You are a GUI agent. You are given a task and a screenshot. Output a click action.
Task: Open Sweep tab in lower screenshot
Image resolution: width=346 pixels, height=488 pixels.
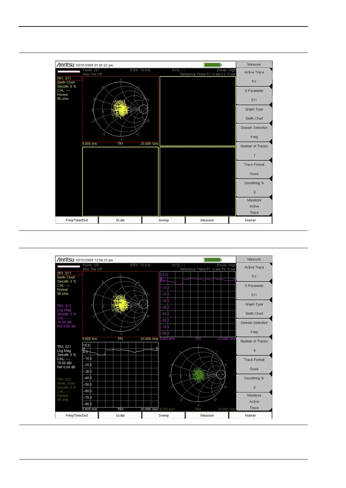pyautogui.click(x=164, y=415)
